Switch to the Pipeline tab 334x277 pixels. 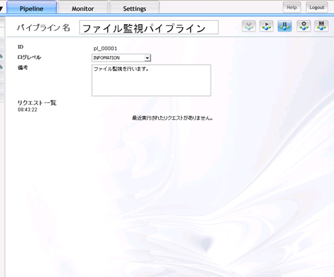32,8
